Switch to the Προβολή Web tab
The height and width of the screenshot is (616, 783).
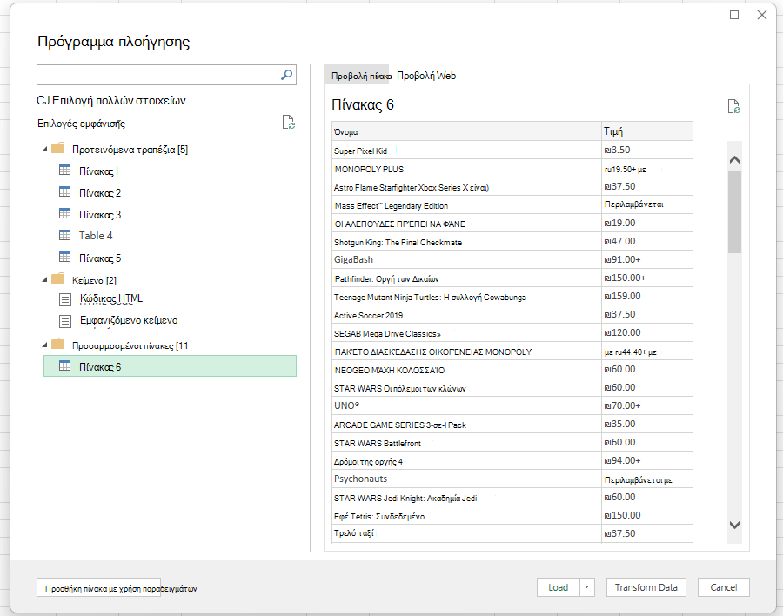pos(426,76)
